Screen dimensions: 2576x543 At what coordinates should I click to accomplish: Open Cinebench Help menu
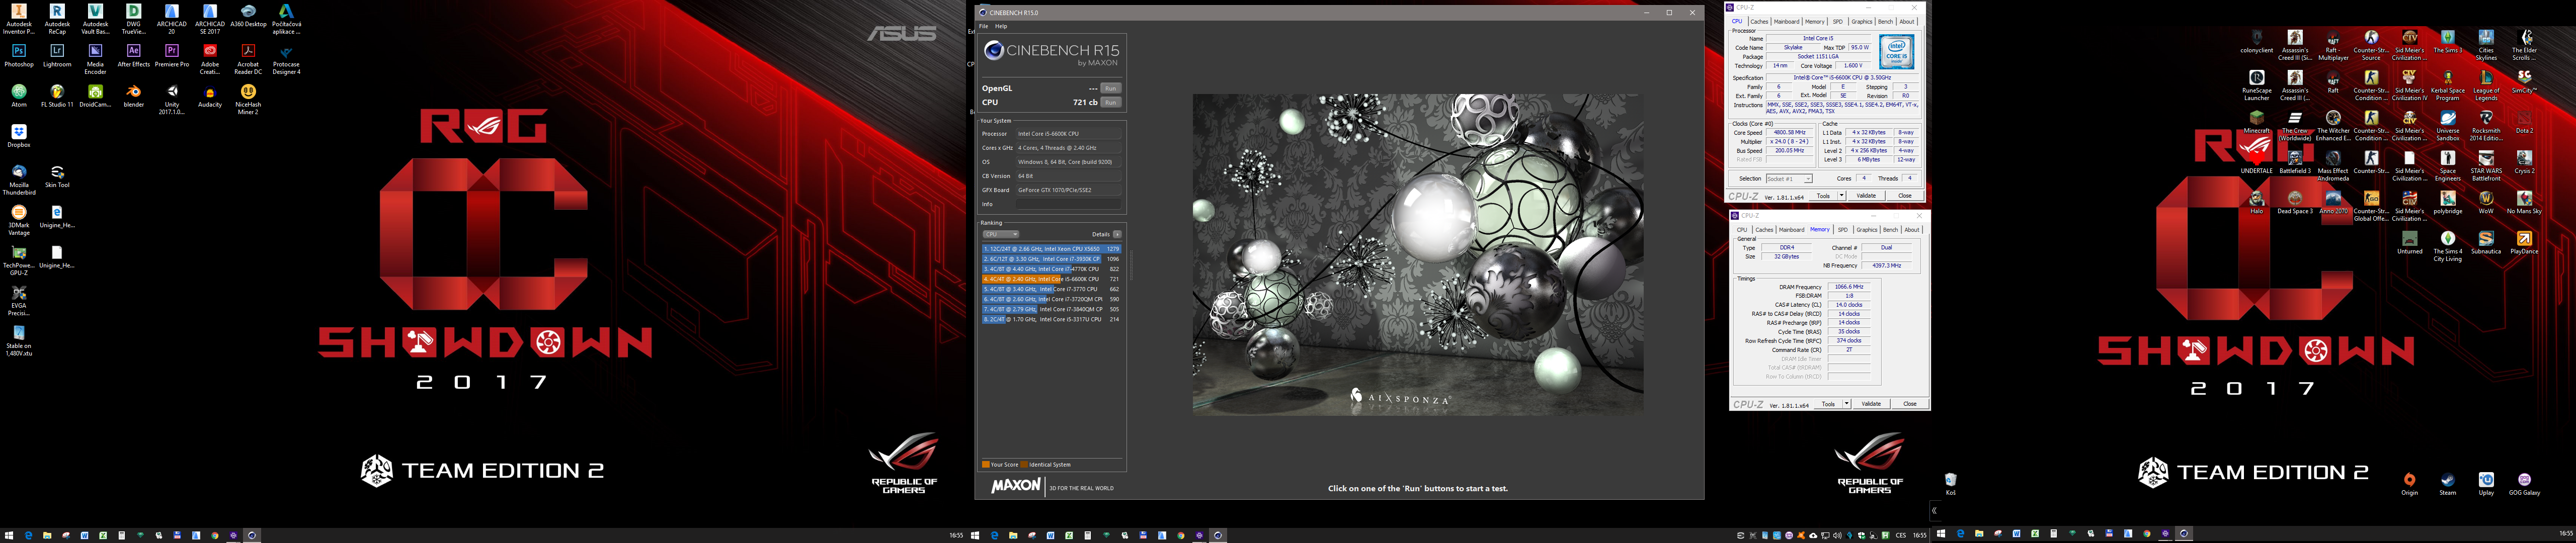coord(1001,26)
